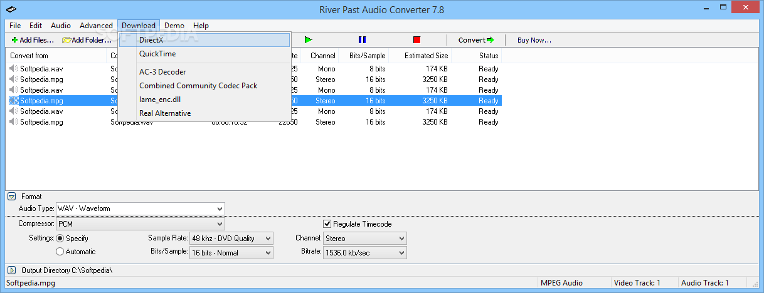Click the Convert button with green arrow
The width and height of the screenshot is (764, 293).
point(476,40)
